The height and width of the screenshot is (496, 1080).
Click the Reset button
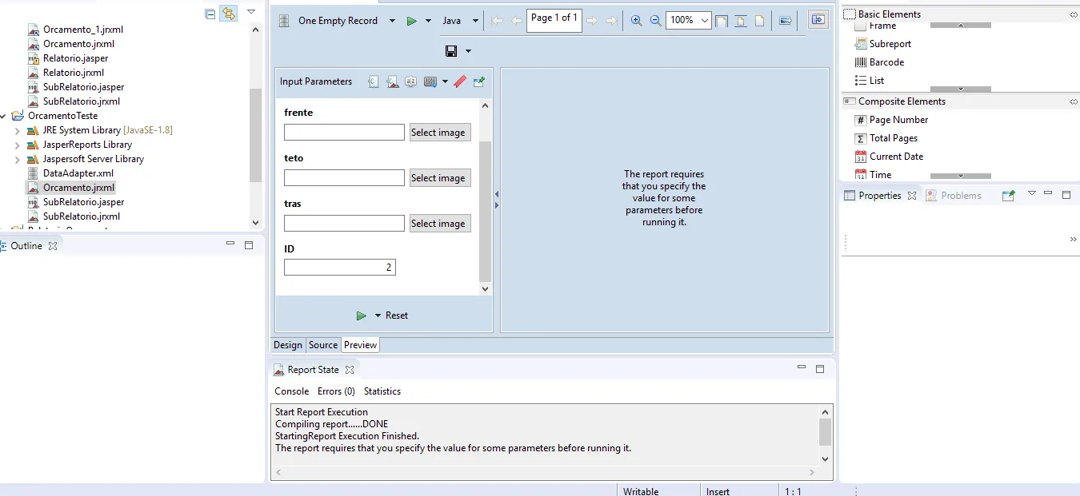click(x=397, y=315)
